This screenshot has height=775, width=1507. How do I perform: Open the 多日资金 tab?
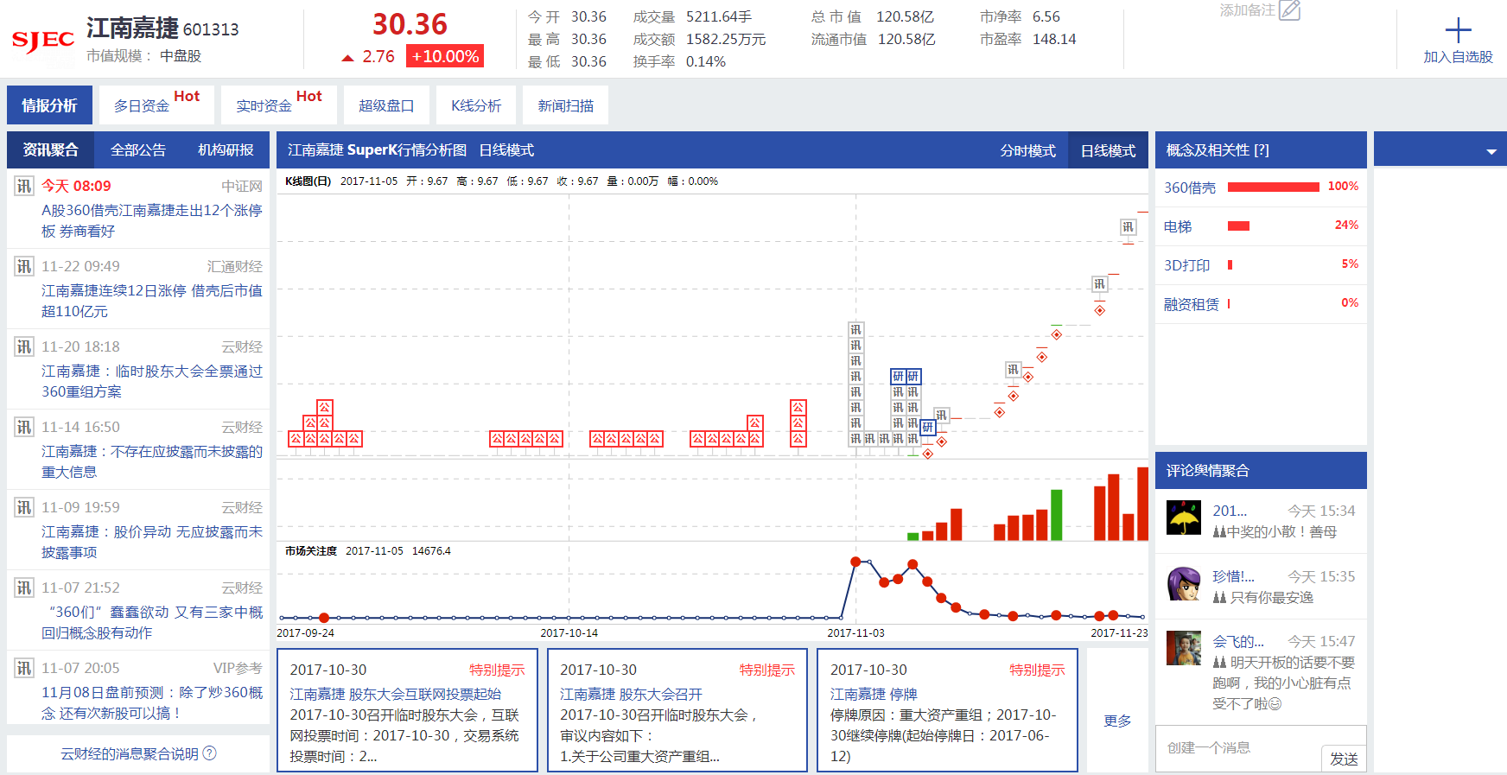(x=156, y=105)
